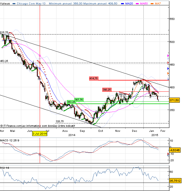The height and width of the screenshot is (191, 182).
Task: Click the 35,7512 RSI value tag
Action: click(x=175, y=181)
